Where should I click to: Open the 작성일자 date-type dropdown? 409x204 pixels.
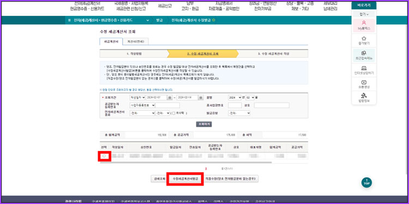137,98
